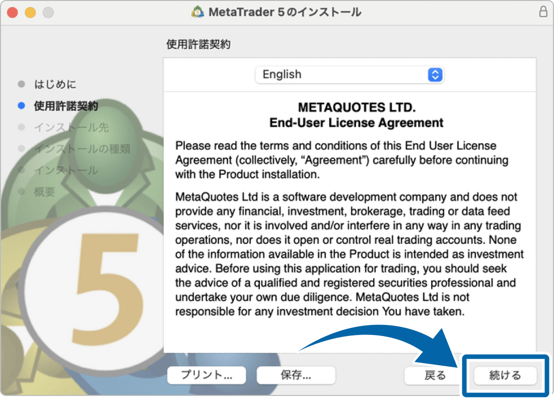Click the METAQUOTES LTD. heading text
Image resolution: width=554 pixels, height=400 pixels.
(x=357, y=107)
